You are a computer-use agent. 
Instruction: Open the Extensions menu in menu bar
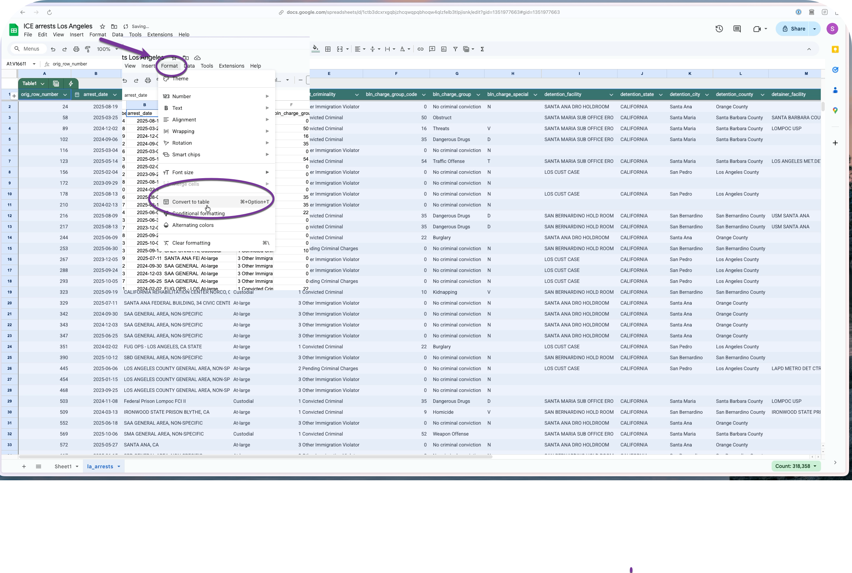pyautogui.click(x=160, y=35)
